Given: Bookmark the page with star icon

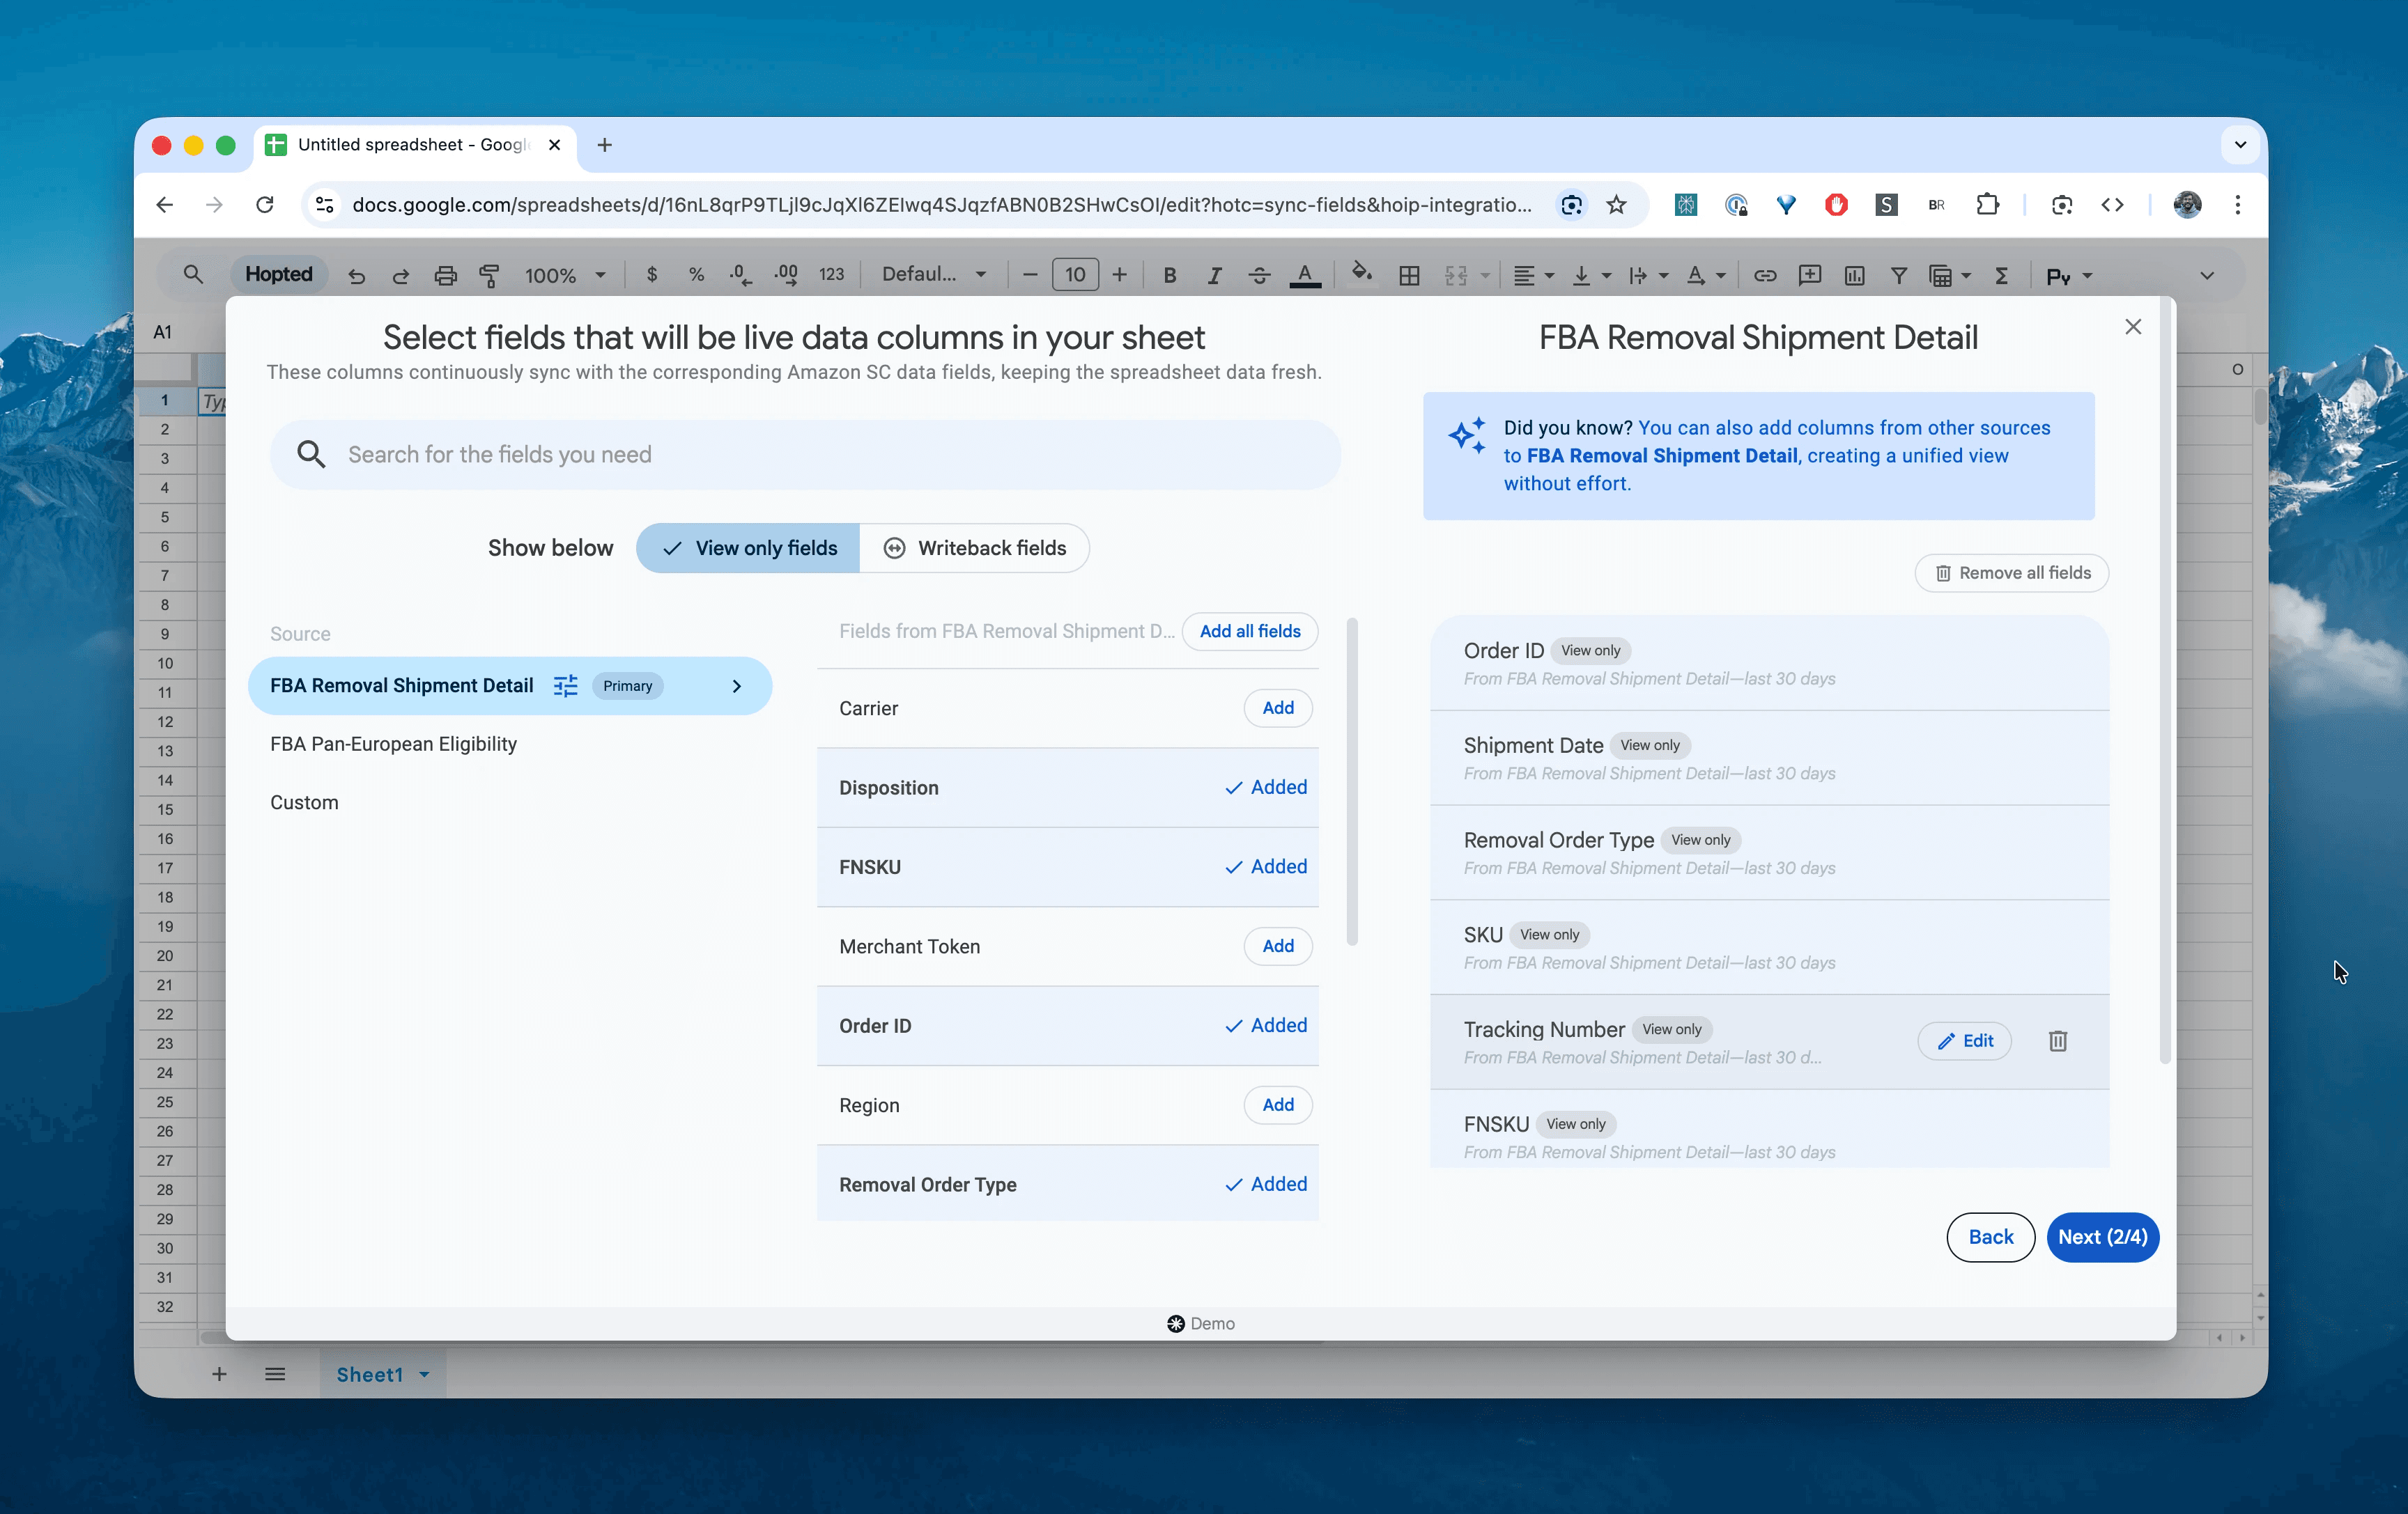Looking at the screenshot, I should [1617, 205].
